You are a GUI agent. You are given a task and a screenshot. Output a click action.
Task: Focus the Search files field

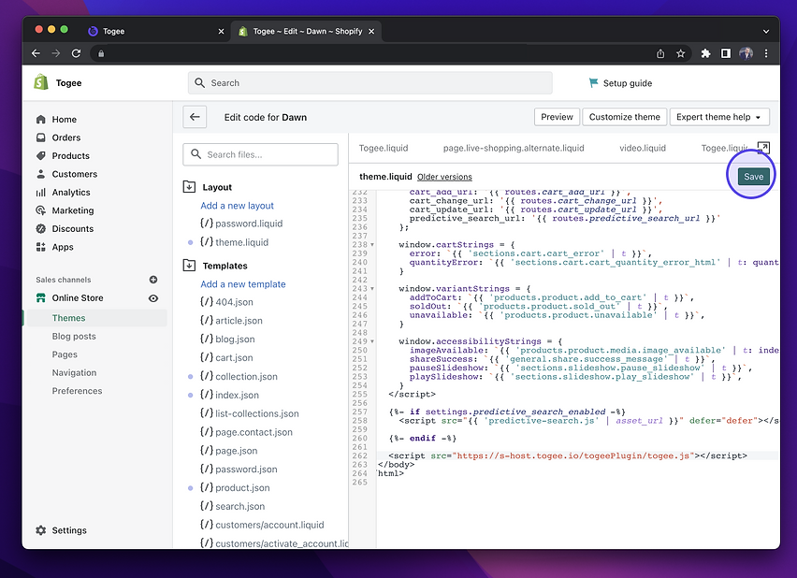[260, 154]
